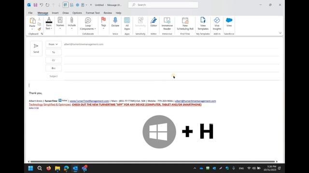This screenshot has height=173, width=309.
Task: Open taskbar Search magnifier
Action: 40,168
